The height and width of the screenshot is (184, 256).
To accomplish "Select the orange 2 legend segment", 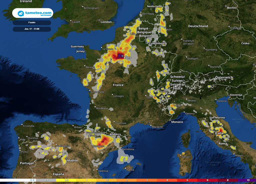I will [x=127, y=180].
